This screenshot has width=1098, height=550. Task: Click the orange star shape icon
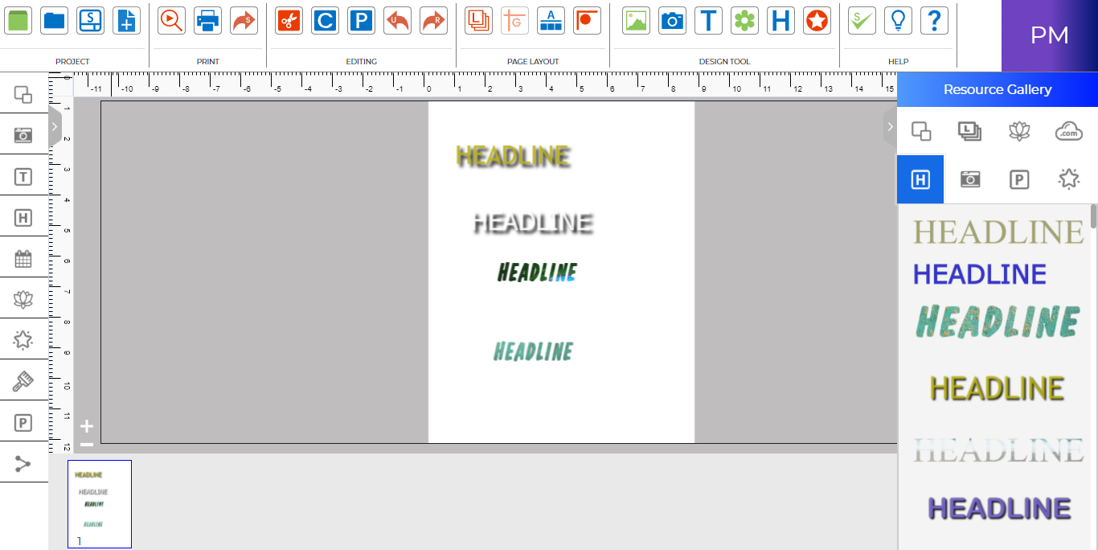817,21
